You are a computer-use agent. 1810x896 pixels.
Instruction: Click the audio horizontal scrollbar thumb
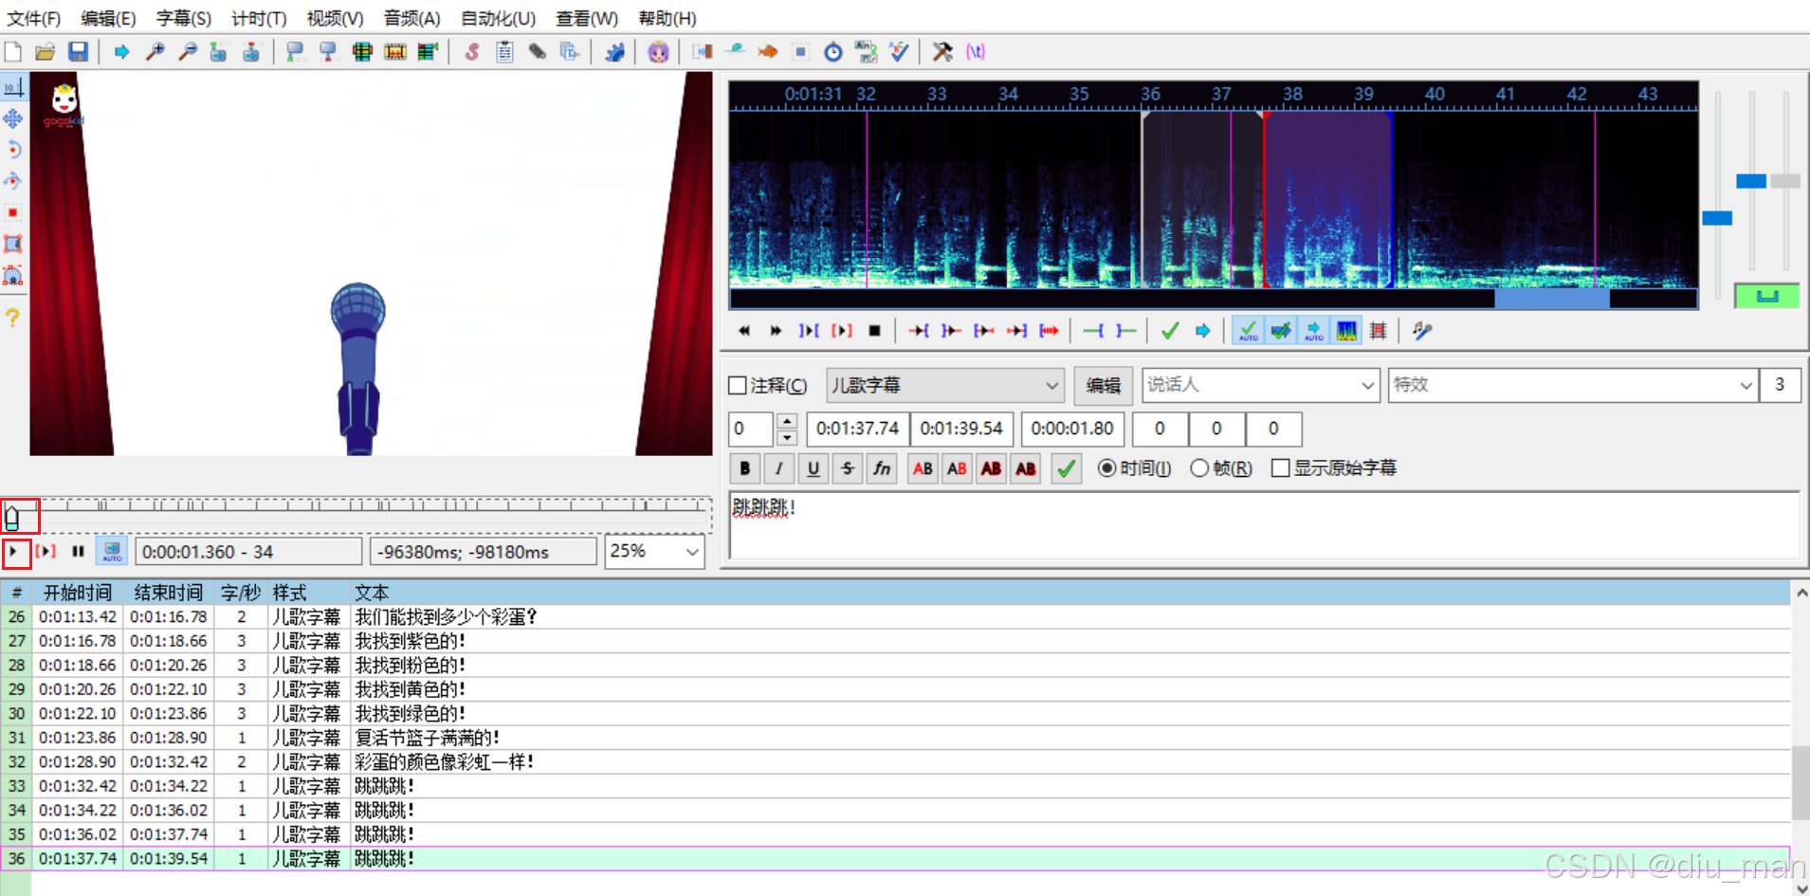1551,300
